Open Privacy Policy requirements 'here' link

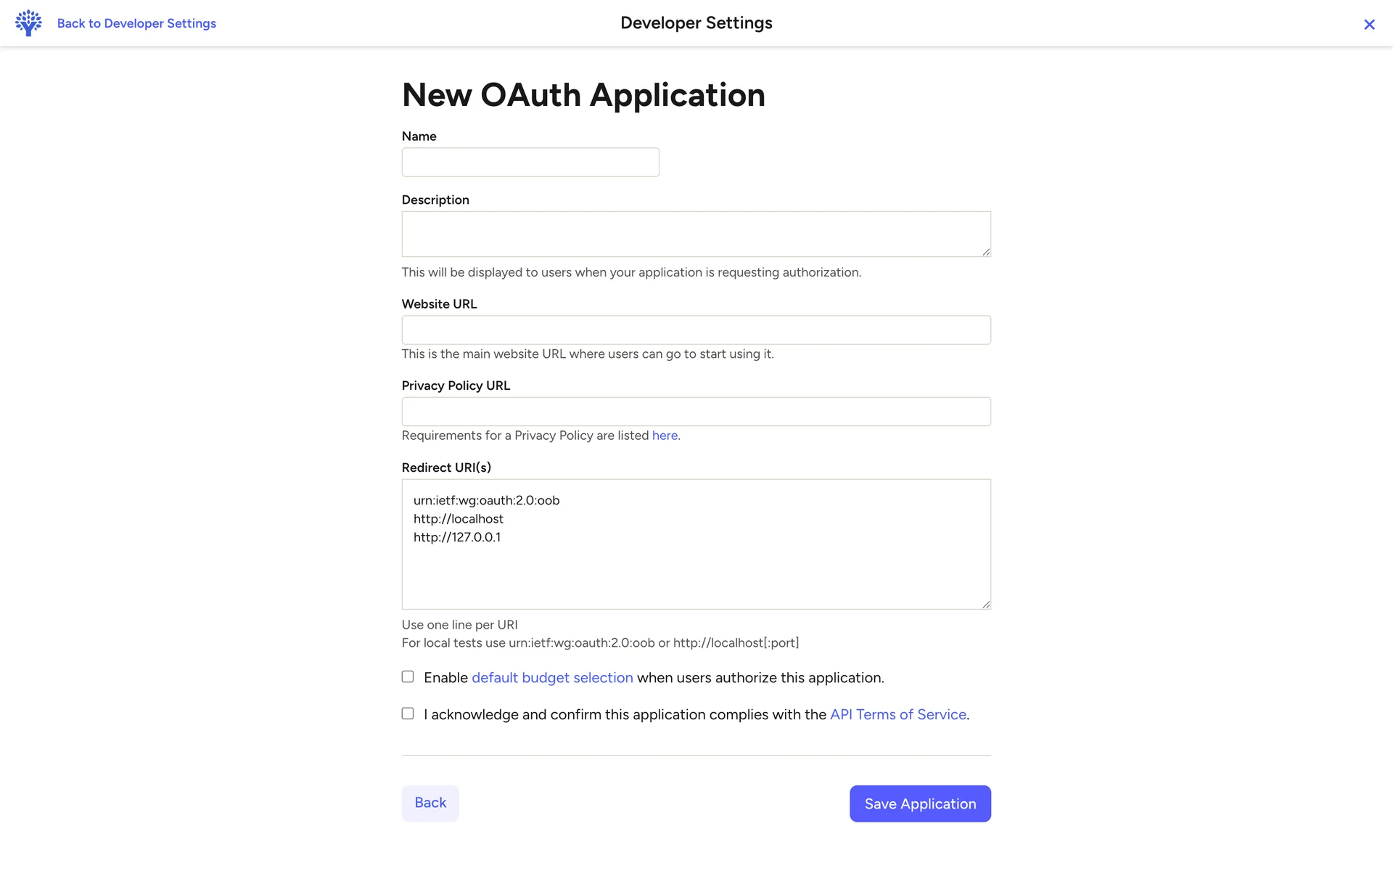click(665, 435)
